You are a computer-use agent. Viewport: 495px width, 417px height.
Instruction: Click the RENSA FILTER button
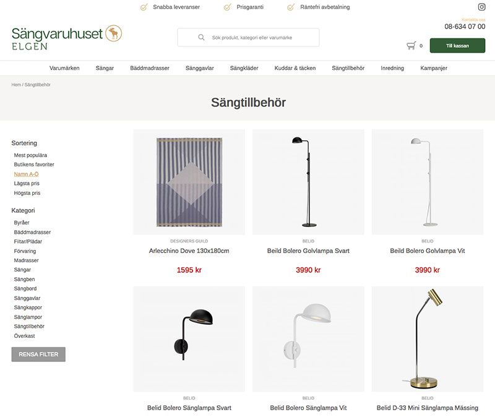click(x=38, y=354)
